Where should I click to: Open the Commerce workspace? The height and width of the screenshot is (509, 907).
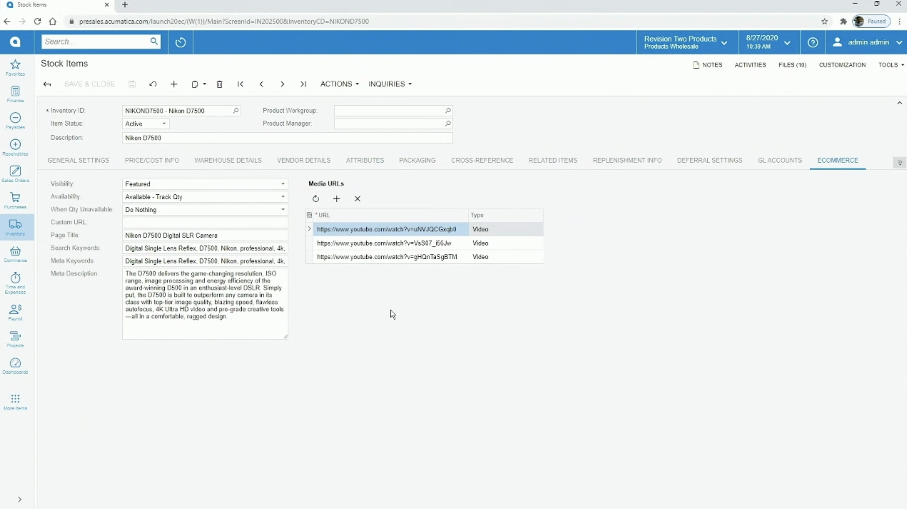coord(15,254)
